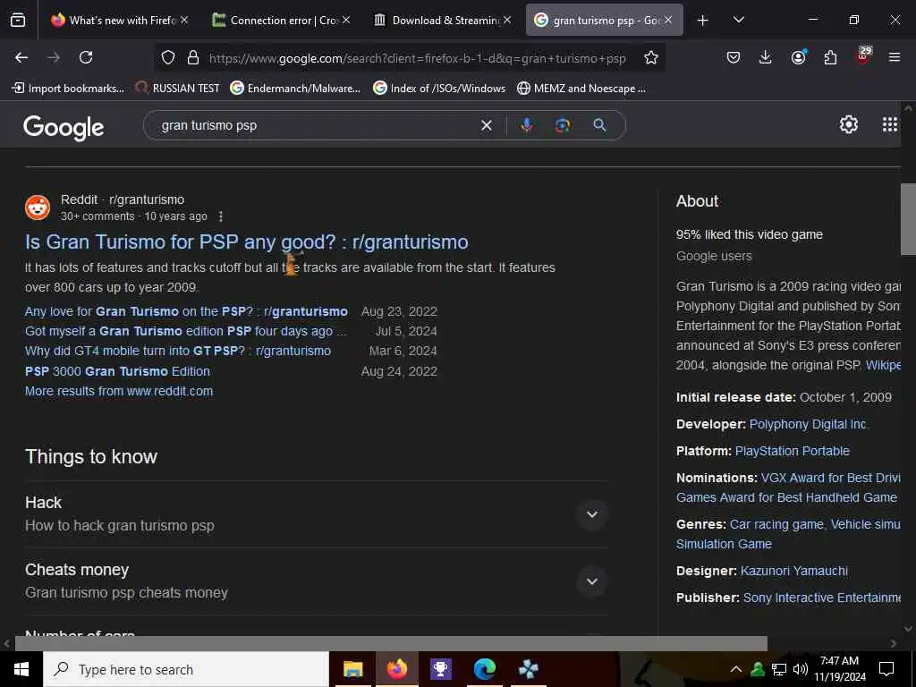Image resolution: width=916 pixels, height=687 pixels.
Task: Open Polyphony Digital Inc developer link
Action: [809, 424]
